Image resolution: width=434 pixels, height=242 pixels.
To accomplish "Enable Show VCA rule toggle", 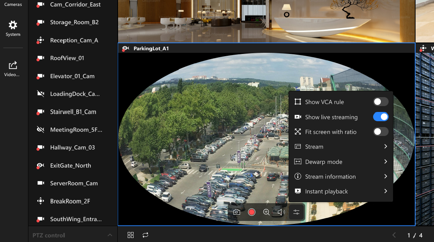I will point(380,102).
